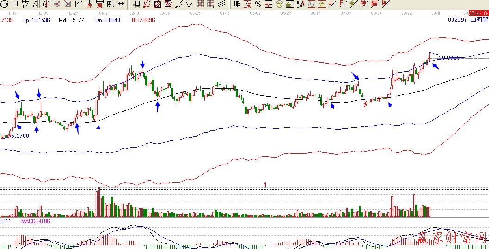Pick the width measure arrows tool
Viewport: 489px width, 249px height.
(x=121, y=4)
